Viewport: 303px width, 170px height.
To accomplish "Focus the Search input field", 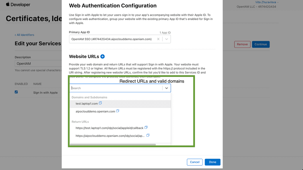I will 116,88.
